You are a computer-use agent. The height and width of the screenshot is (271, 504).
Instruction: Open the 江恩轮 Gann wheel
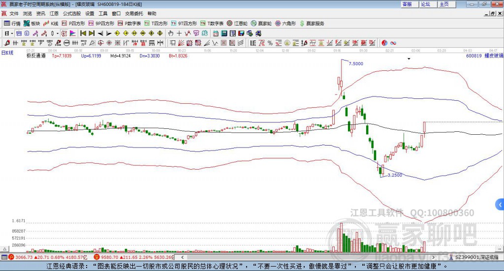237,24
